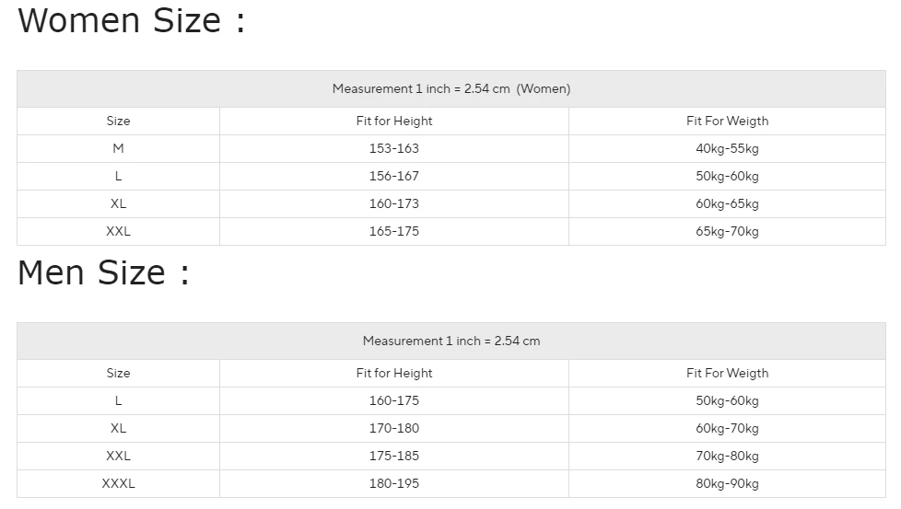The height and width of the screenshot is (509, 901).
Task: Select Men weight 60kg-70kg cell
Action: [727, 429]
